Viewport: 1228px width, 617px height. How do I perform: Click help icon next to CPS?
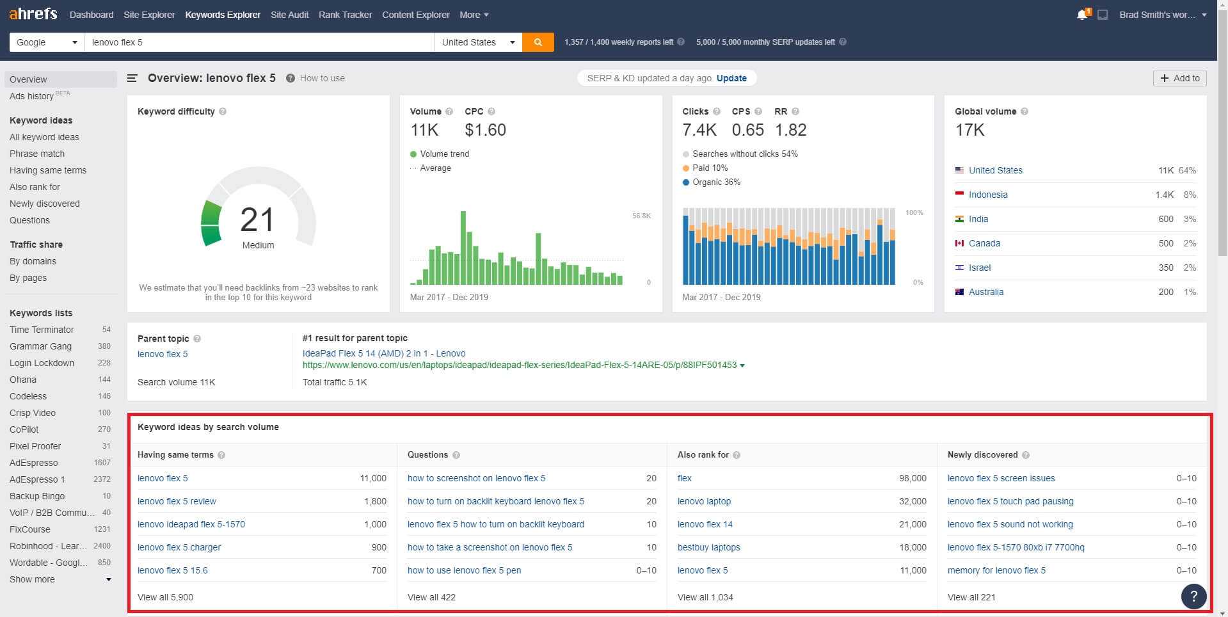[x=758, y=111]
